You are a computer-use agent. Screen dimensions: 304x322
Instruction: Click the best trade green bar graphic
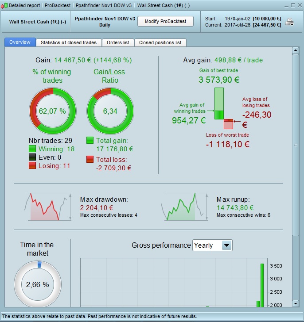click(x=219, y=103)
